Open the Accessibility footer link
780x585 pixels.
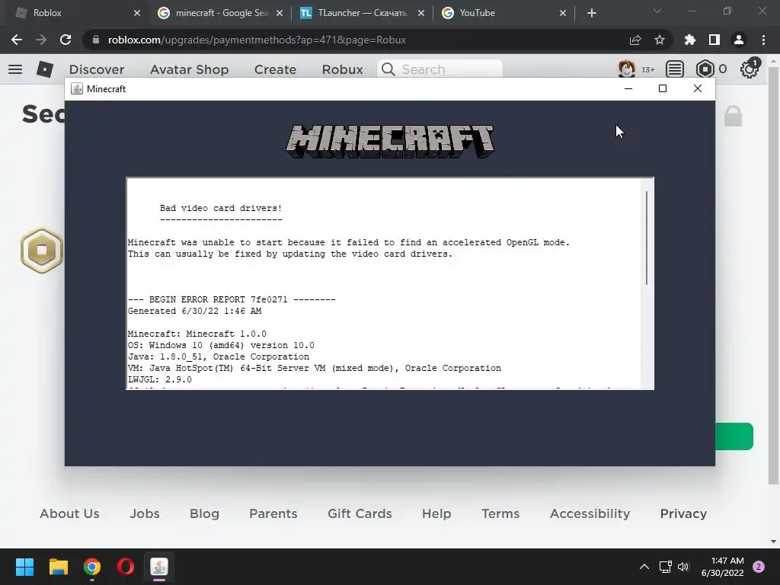(590, 513)
